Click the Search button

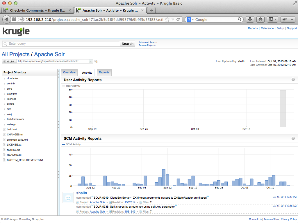click(128, 43)
